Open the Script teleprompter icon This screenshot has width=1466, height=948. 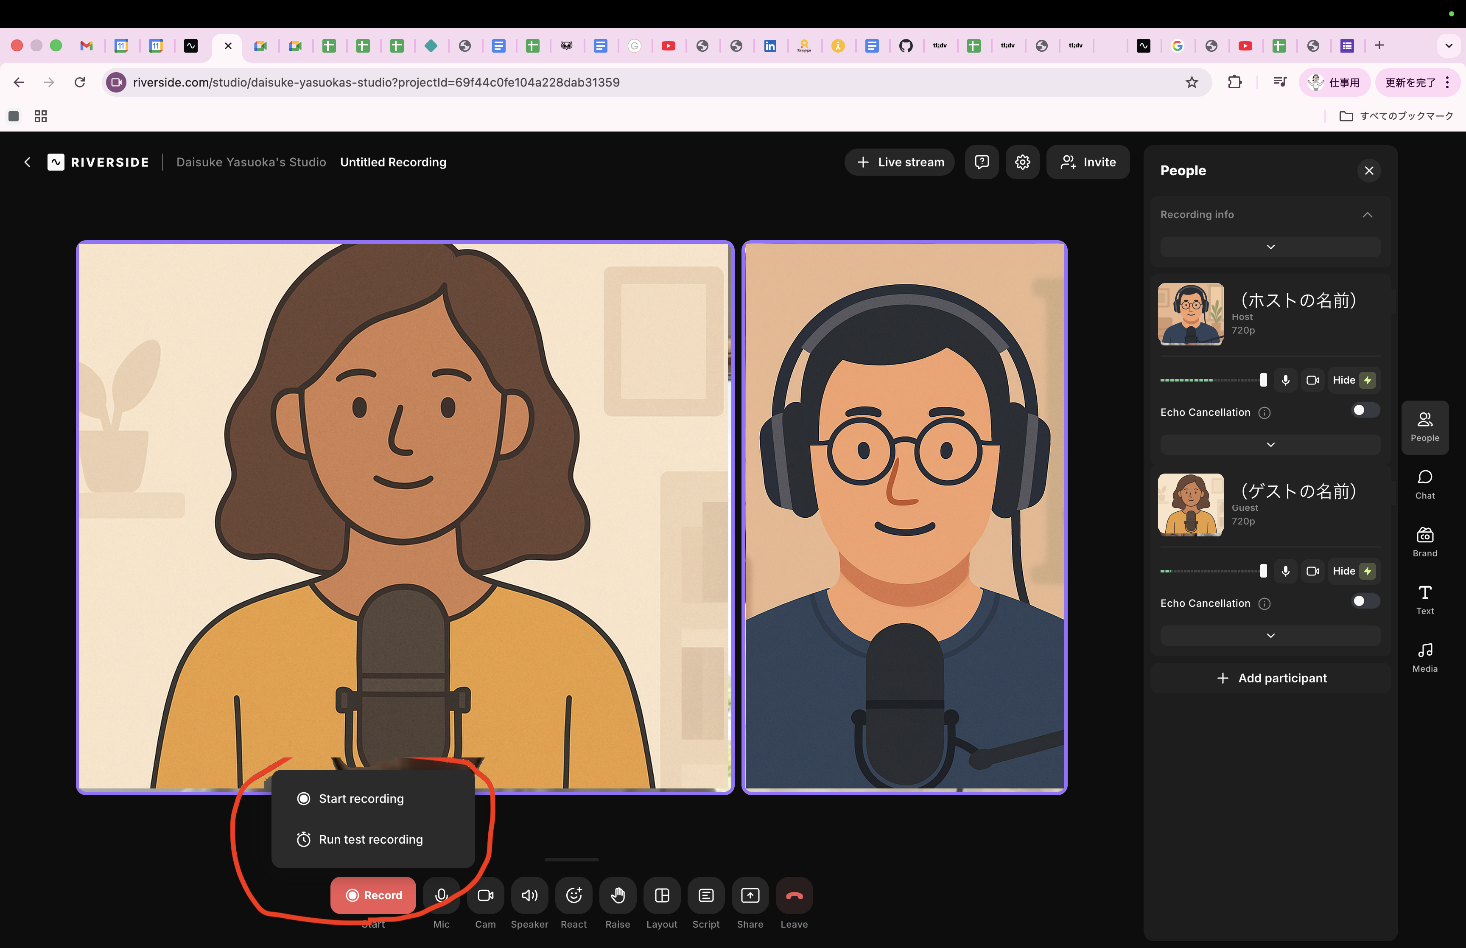[x=705, y=895]
